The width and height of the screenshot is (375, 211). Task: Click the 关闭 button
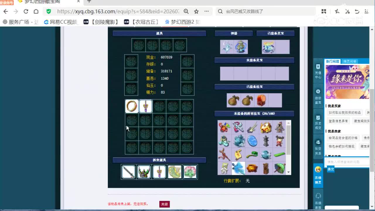[164, 204]
